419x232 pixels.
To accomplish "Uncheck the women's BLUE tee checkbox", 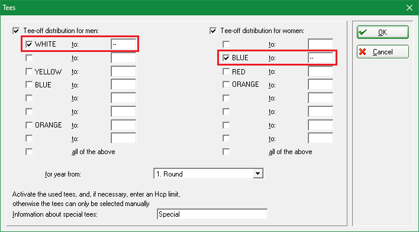I will point(226,58).
